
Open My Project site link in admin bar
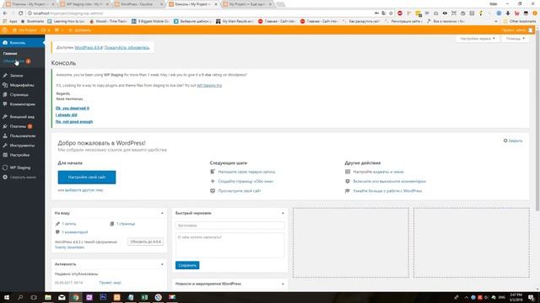tap(24, 30)
